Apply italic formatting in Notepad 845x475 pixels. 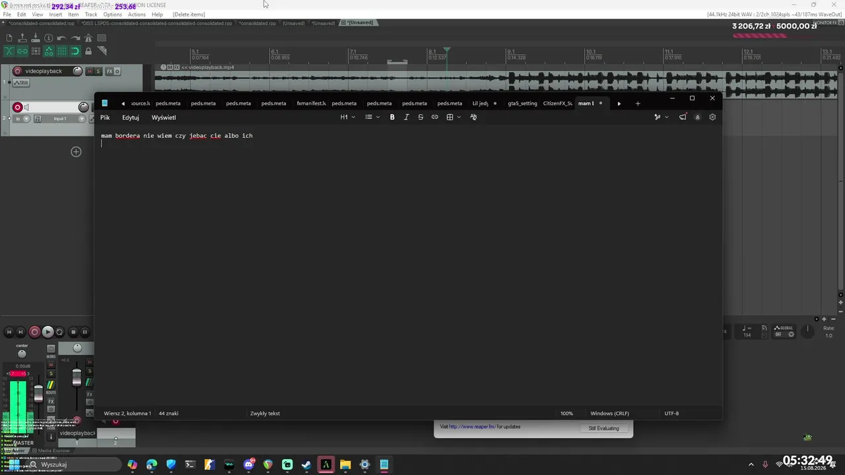(x=406, y=117)
